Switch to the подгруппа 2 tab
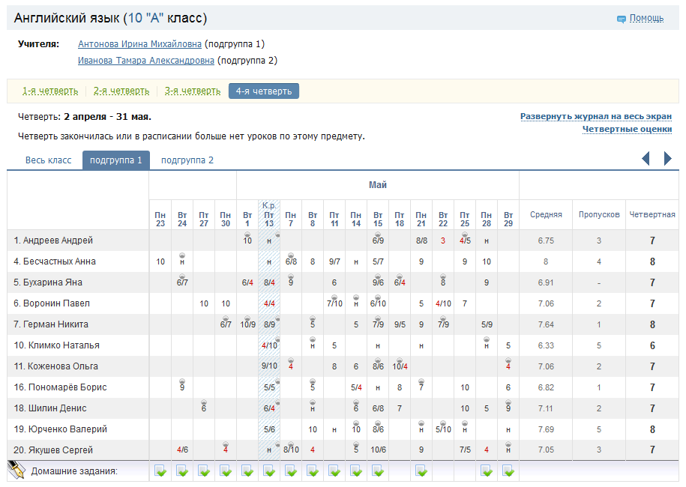Screen dimensions: 686x487 [x=187, y=160]
